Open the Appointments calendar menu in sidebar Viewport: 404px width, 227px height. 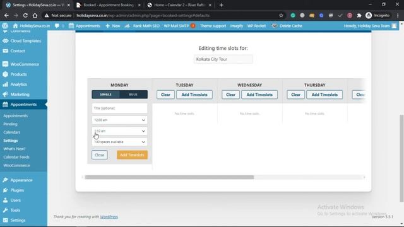coord(23,104)
